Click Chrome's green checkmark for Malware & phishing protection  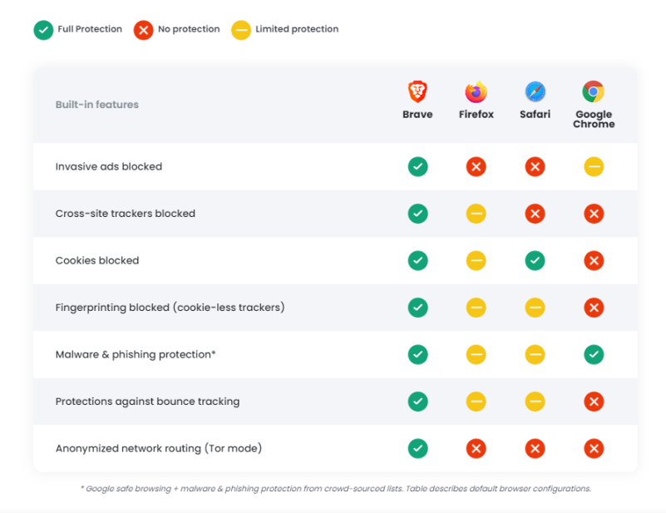click(594, 354)
